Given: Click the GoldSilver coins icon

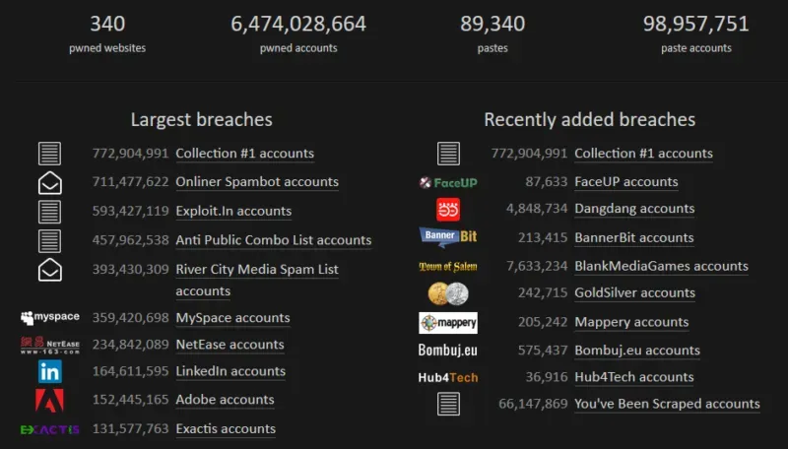Looking at the screenshot, I should 448,293.
